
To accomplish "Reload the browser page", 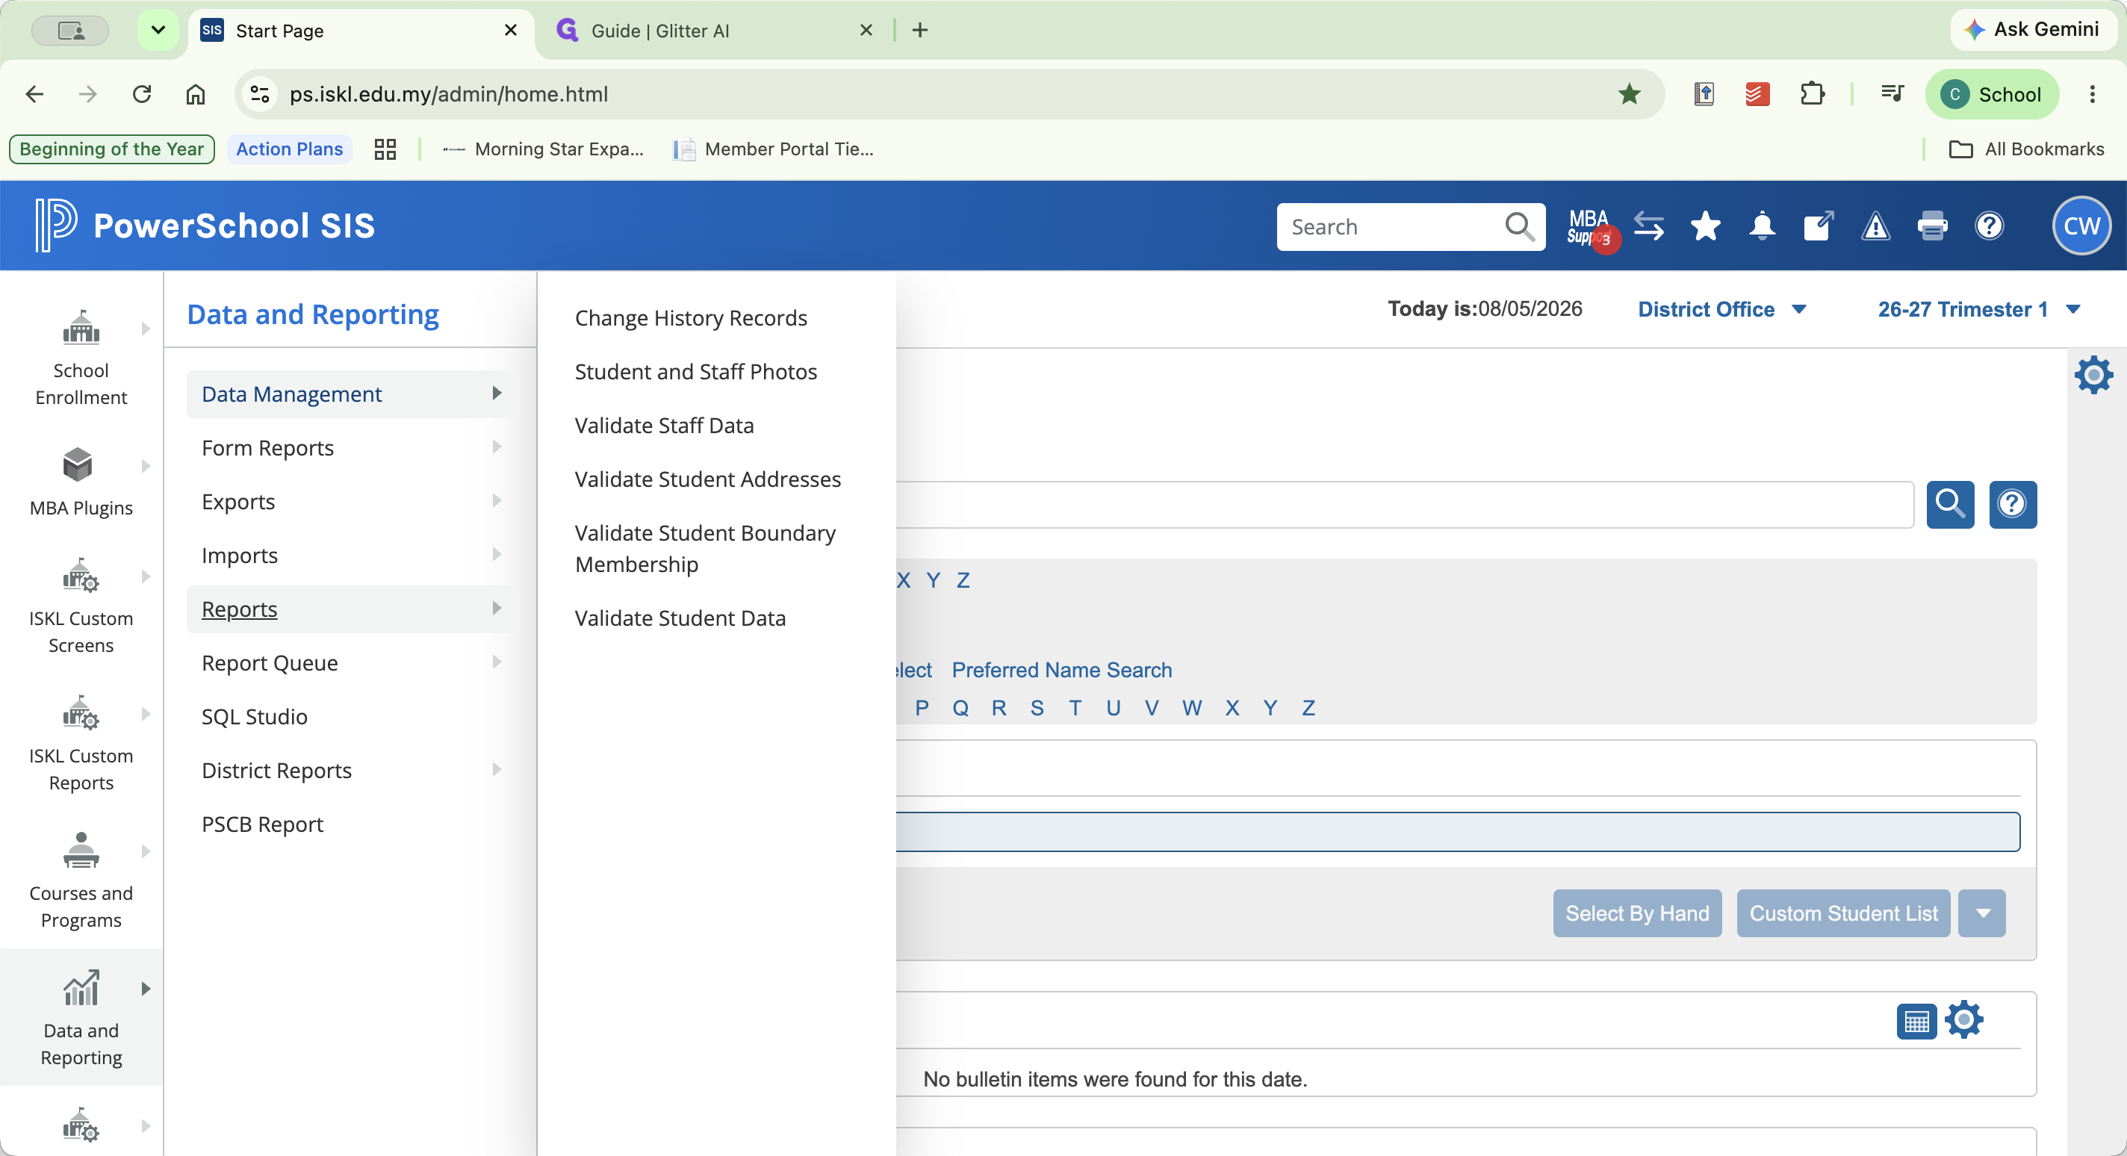I will [x=142, y=94].
